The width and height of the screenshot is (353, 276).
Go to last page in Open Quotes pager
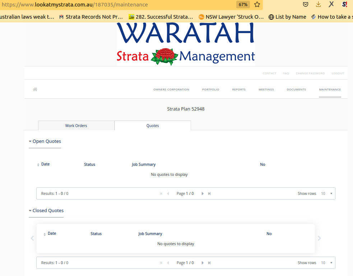209,193
